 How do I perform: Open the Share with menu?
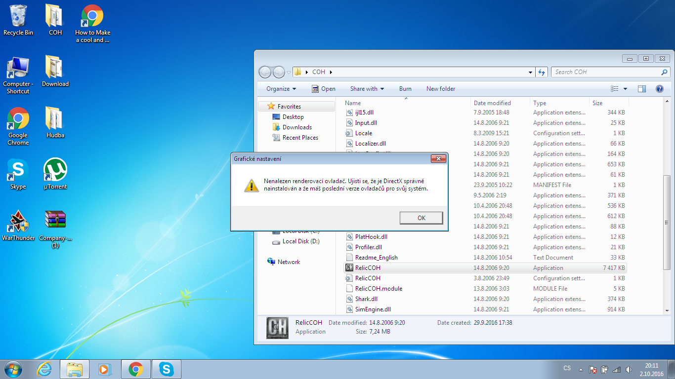(367, 89)
